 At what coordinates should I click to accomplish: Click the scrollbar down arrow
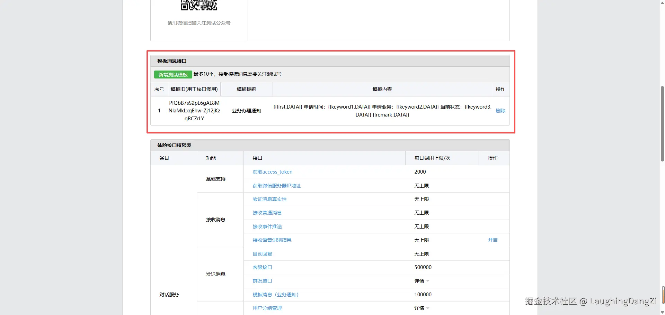pyautogui.click(x=662, y=312)
